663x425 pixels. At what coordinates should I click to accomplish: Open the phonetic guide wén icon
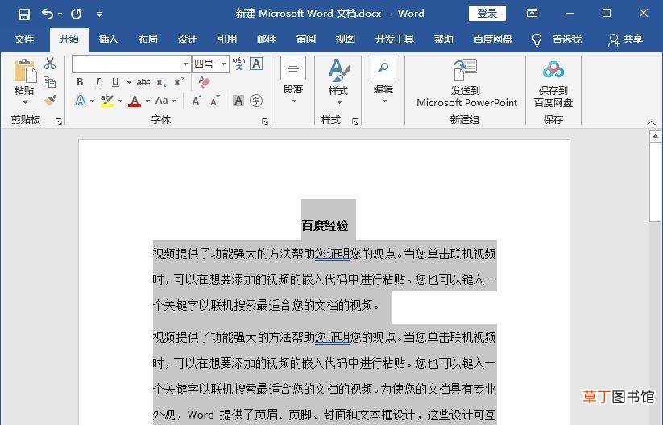238,64
